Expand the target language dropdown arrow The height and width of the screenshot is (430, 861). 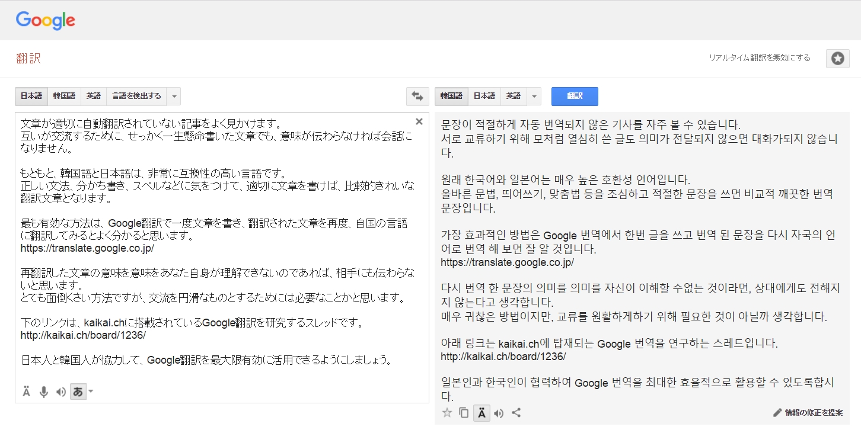click(533, 96)
